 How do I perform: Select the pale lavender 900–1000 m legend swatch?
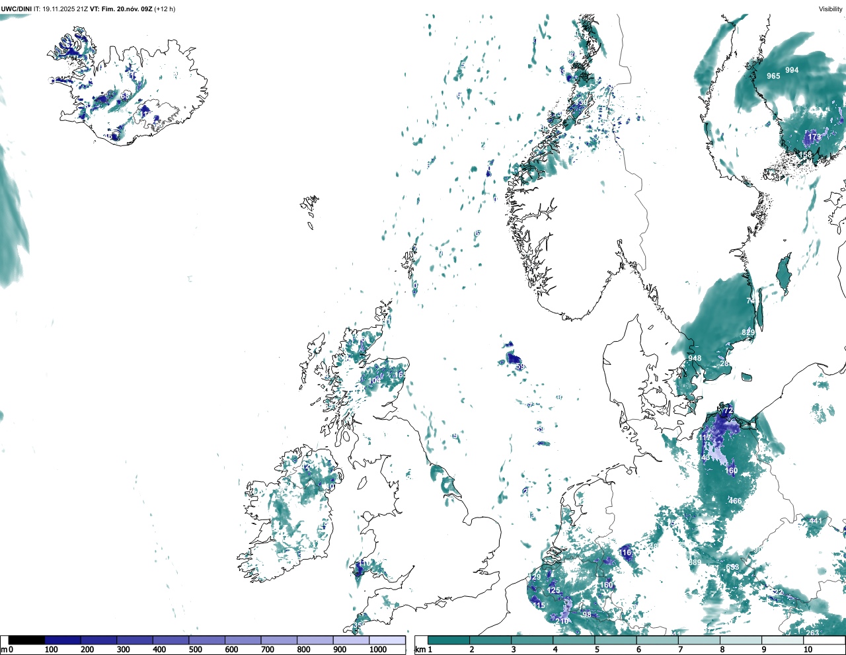(351, 640)
